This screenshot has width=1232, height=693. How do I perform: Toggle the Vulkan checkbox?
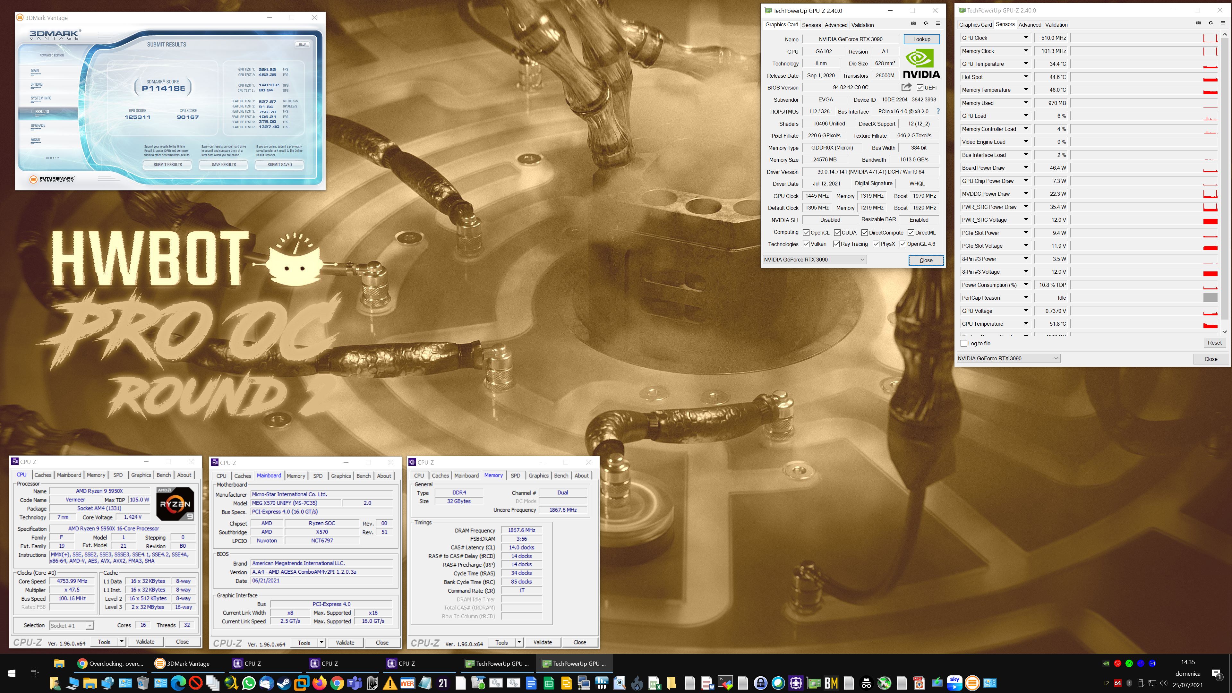806,244
